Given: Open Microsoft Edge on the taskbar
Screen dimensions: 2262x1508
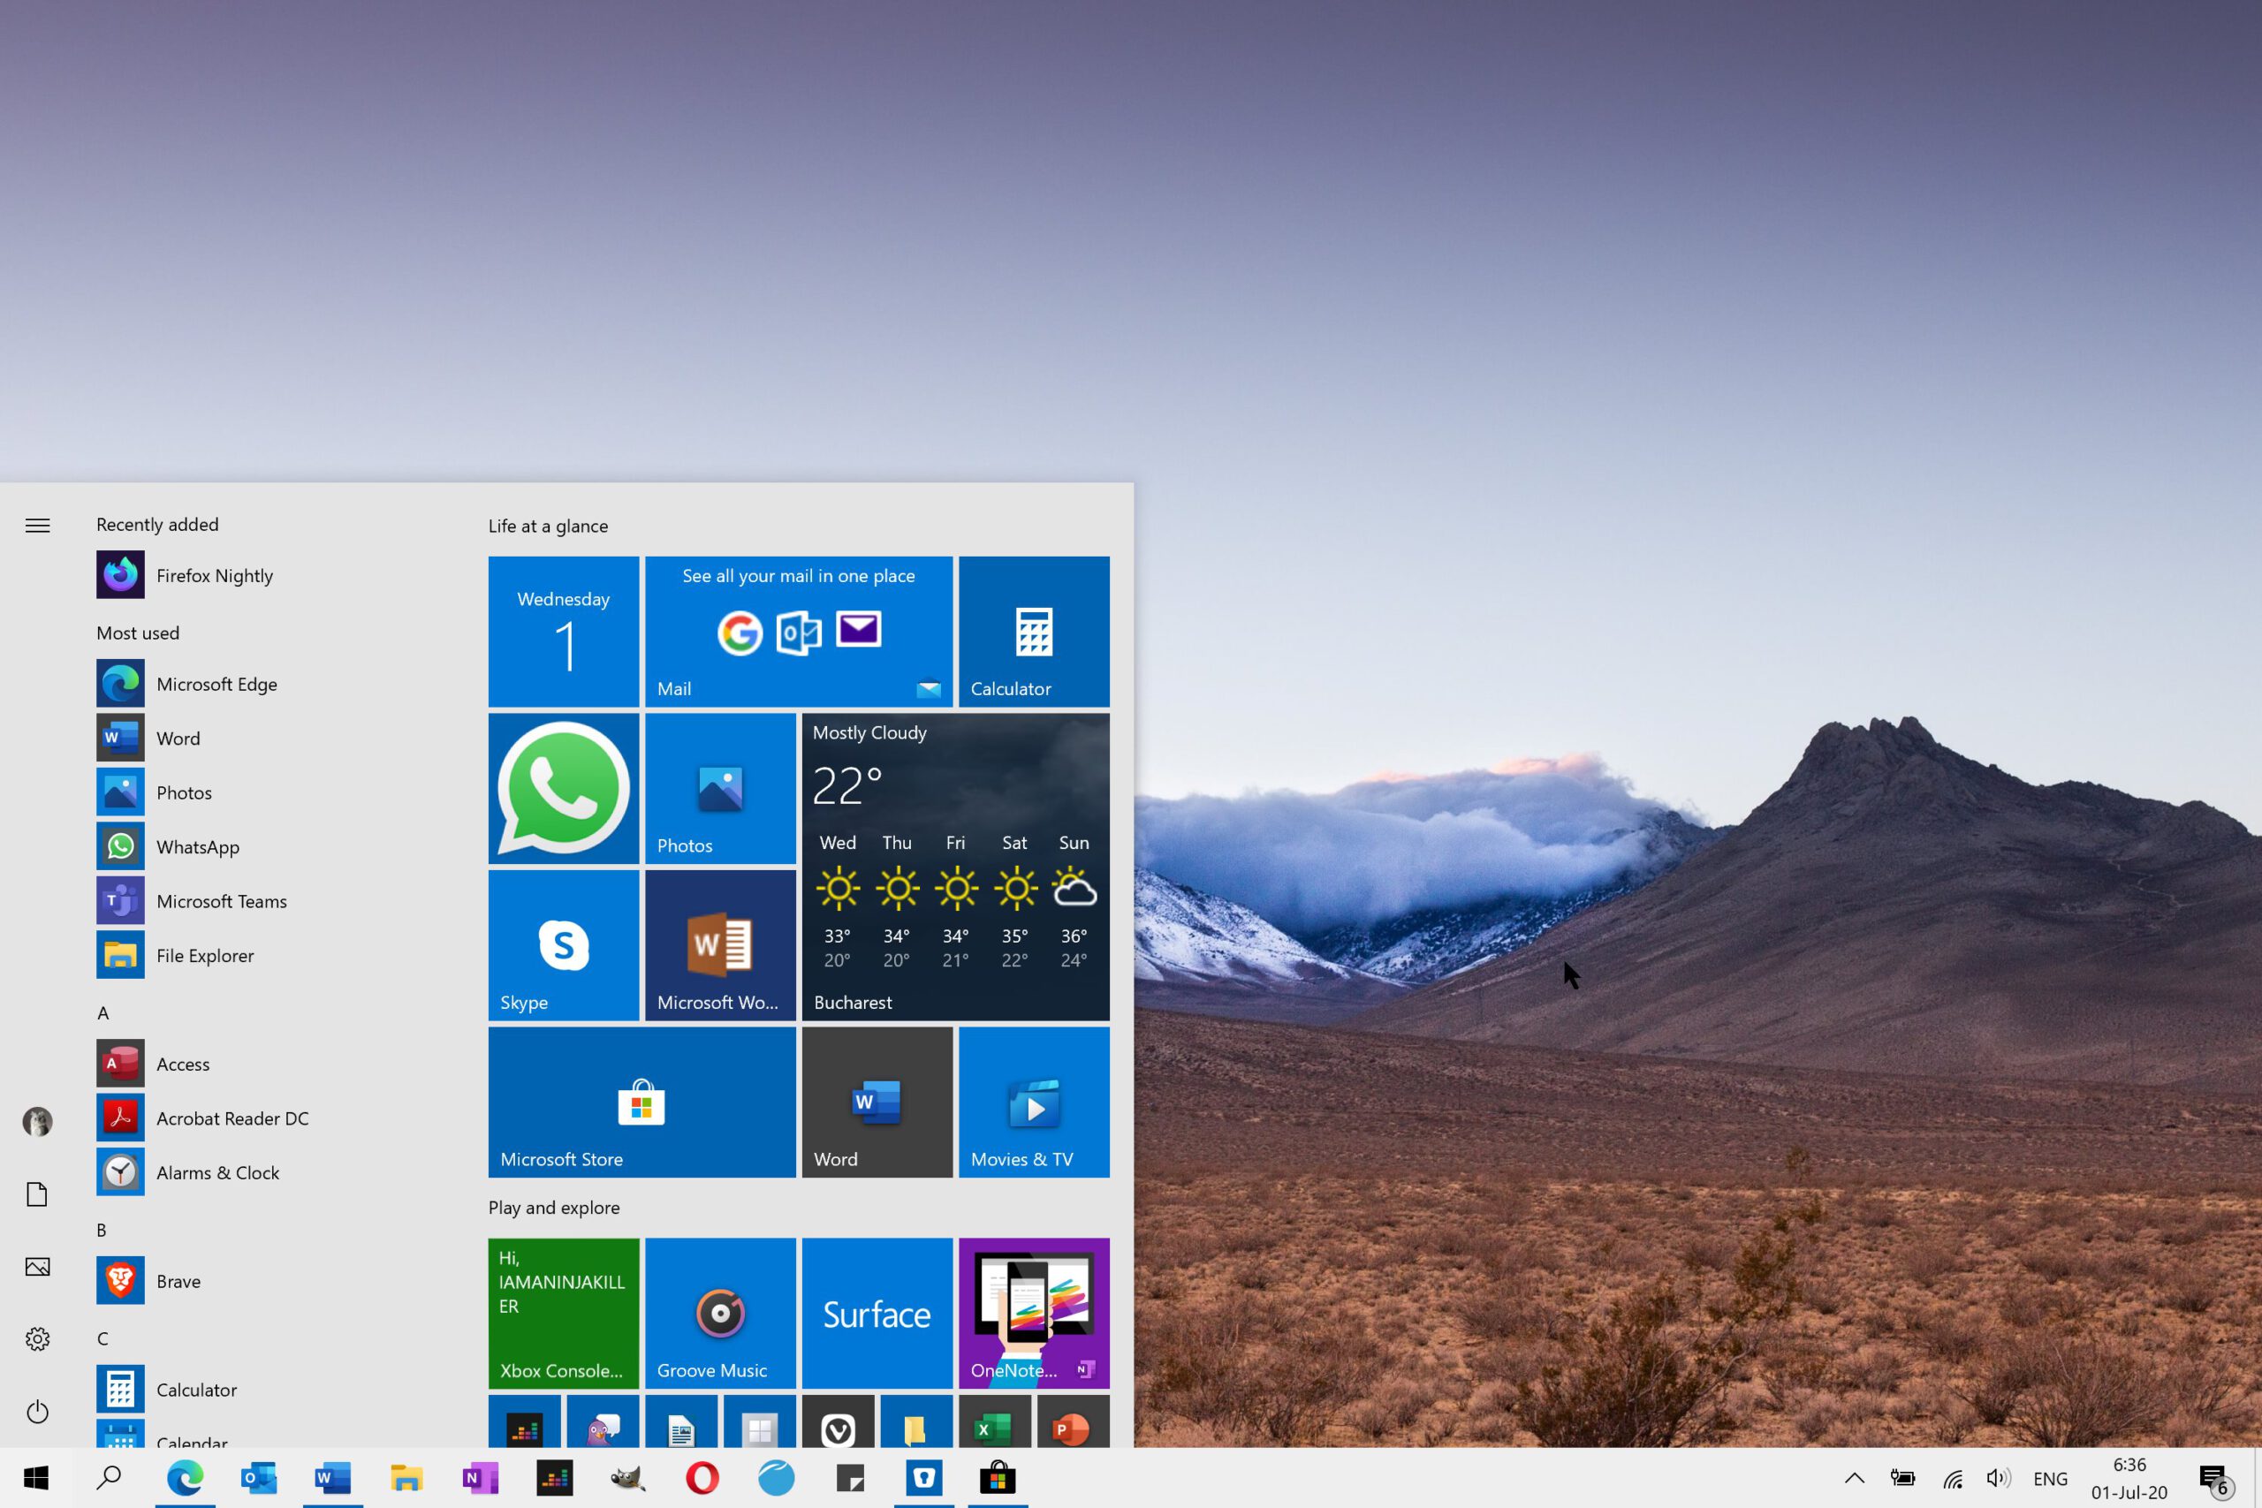Looking at the screenshot, I should [x=185, y=1478].
